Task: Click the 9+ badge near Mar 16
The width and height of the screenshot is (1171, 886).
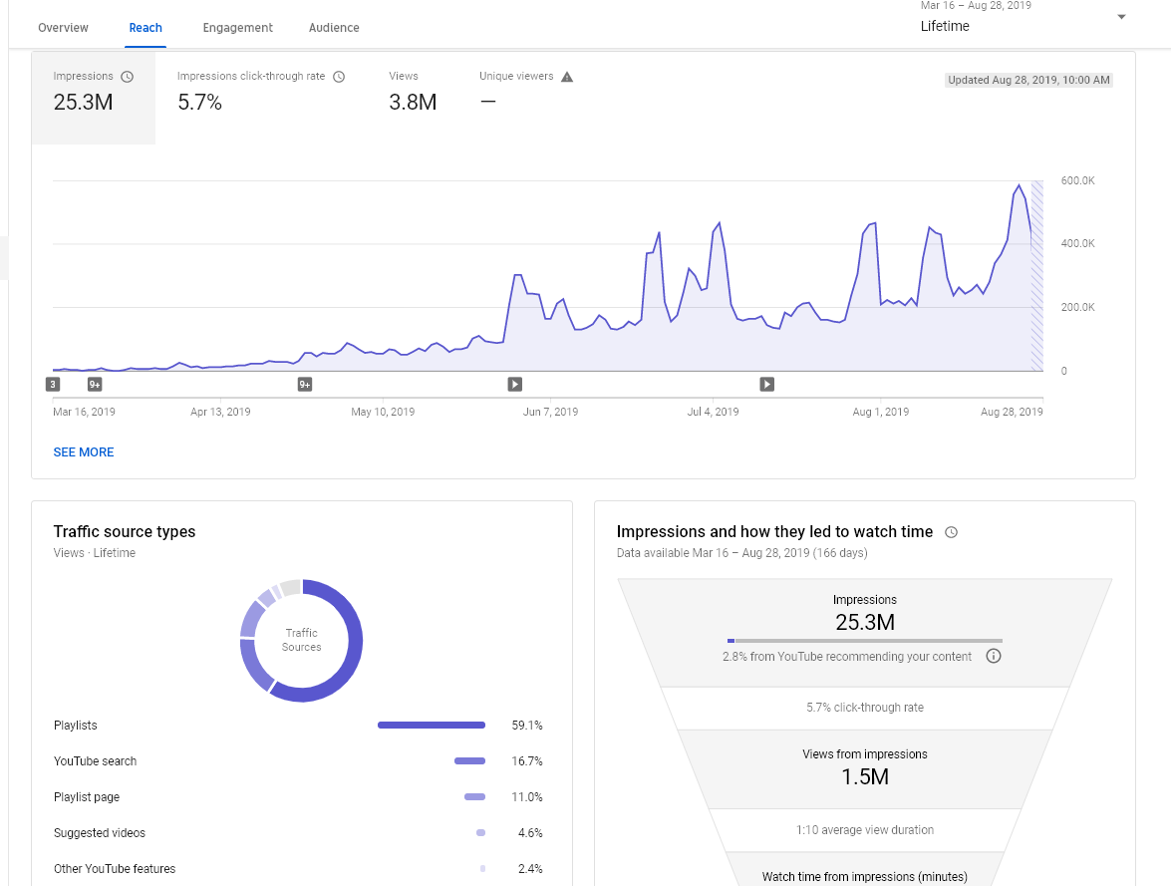Action: click(95, 384)
